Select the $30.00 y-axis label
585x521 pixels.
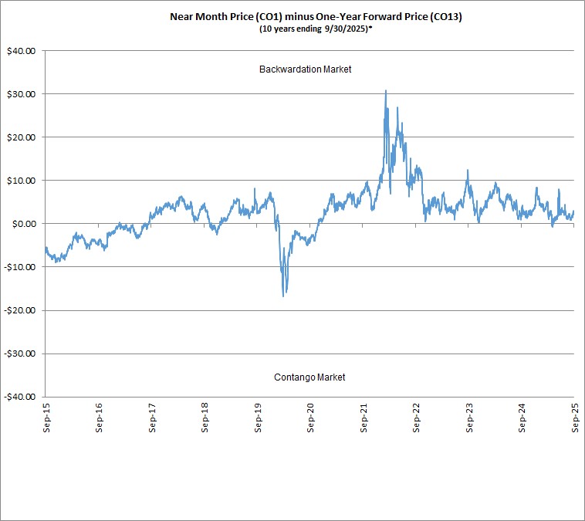[22, 94]
